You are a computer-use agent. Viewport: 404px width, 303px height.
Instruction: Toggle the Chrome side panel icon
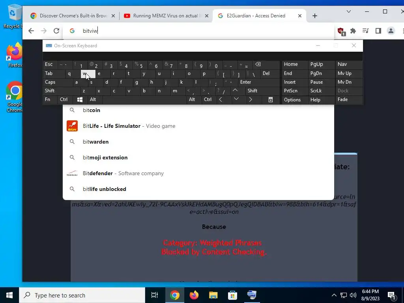tap(378, 31)
